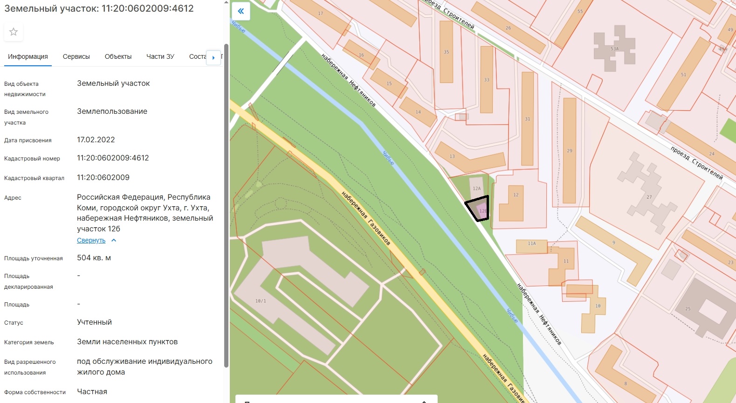736x403 pixels.
Task: Click the long building 29 on map
Action: (569, 150)
